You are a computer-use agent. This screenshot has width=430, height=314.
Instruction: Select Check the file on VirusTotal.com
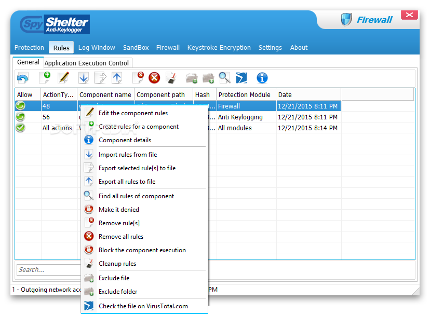pos(144,306)
